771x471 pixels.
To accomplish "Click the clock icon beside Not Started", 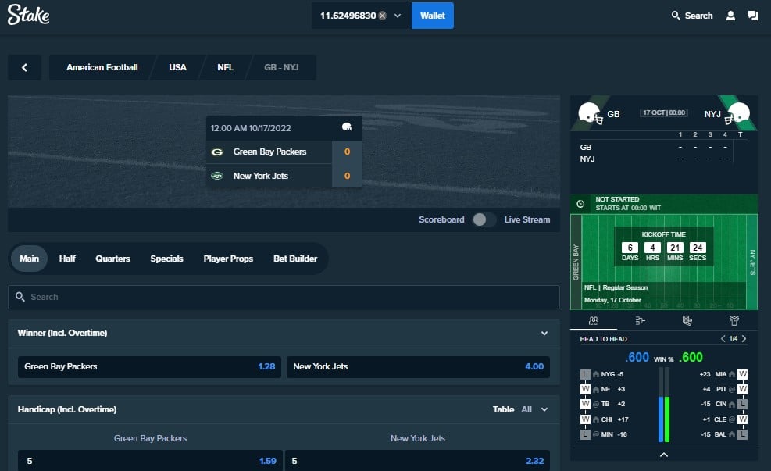I will (580, 204).
